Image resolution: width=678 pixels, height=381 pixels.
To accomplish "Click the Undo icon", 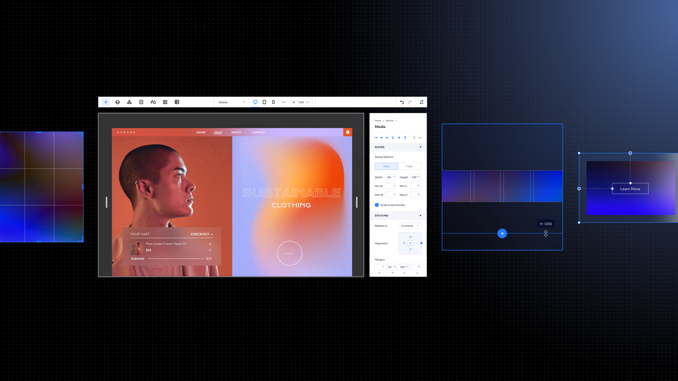I will coord(402,102).
